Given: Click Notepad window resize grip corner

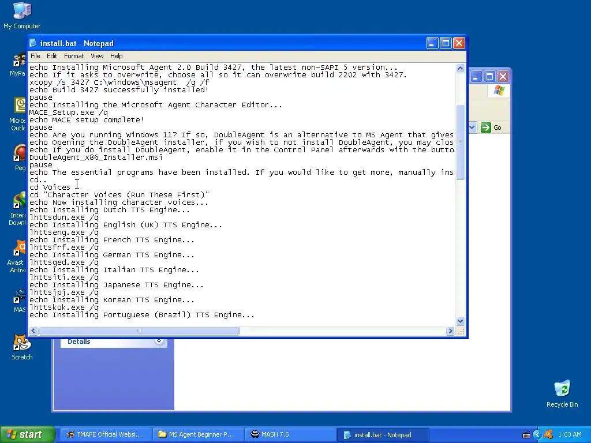Looking at the screenshot, I should pyautogui.click(x=460, y=331).
